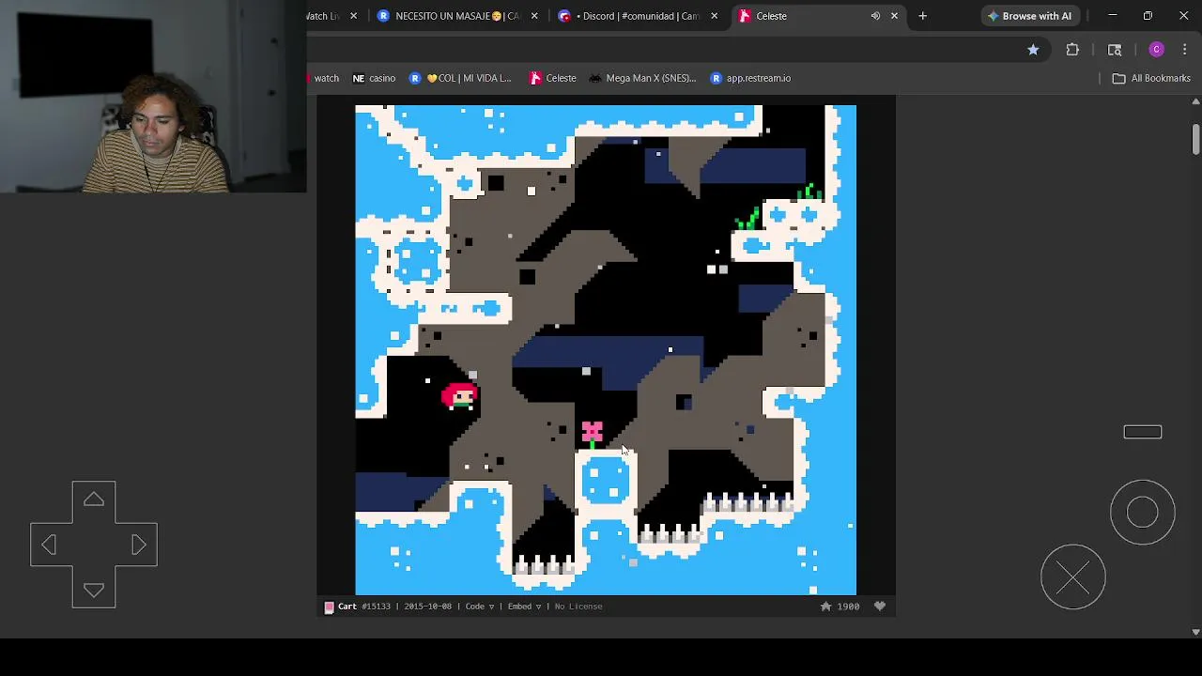Click the page vertical scrollbar thumb
The width and height of the screenshot is (1202, 676).
(x=1195, y=138)
